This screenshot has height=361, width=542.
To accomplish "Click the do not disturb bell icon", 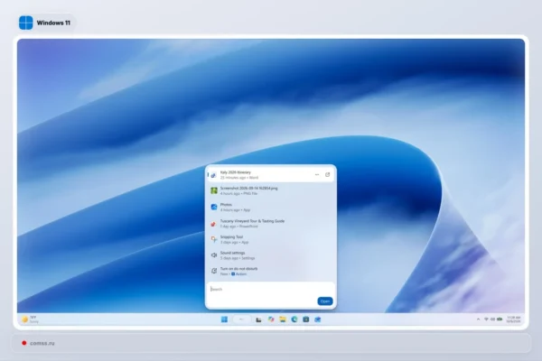I will click(214, 271).
